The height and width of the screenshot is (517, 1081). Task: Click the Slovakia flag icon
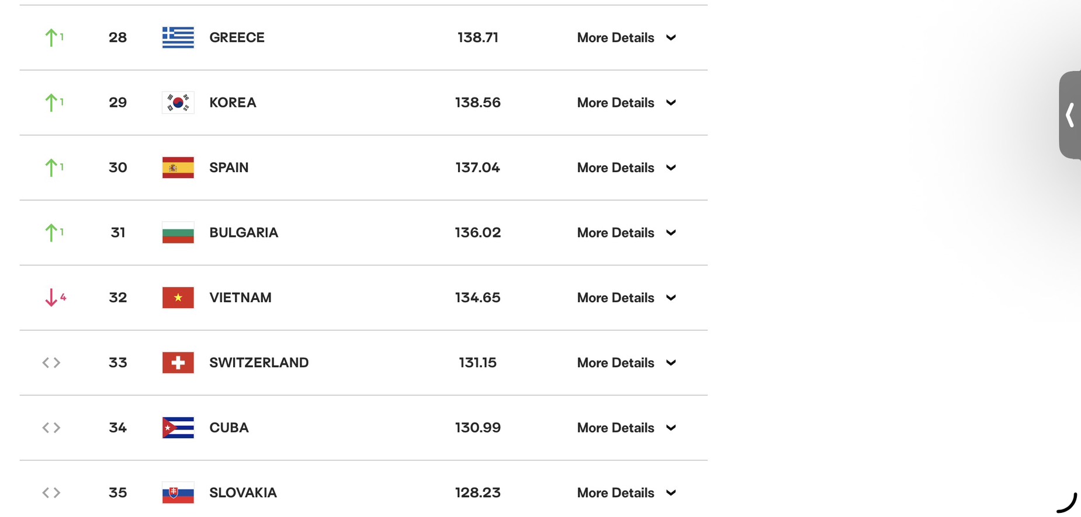click(x=178, y=493)
